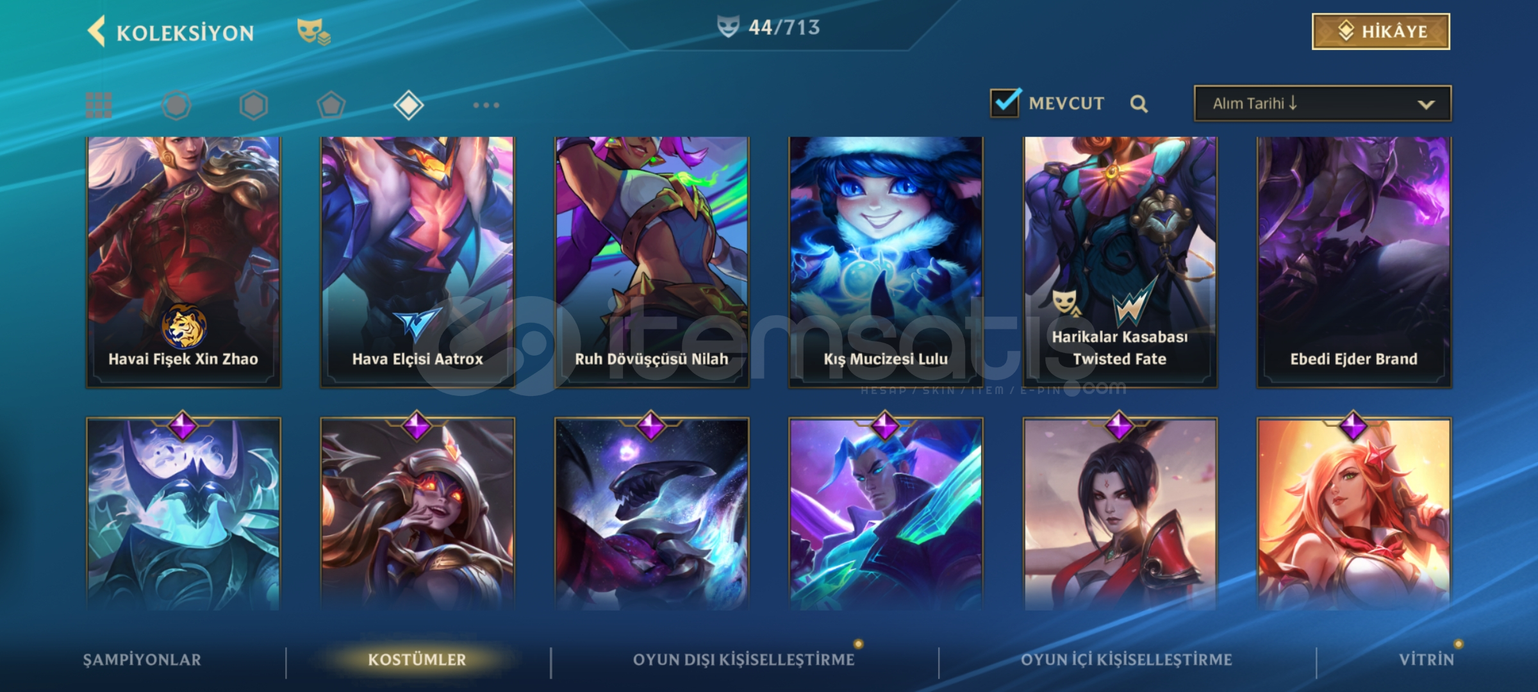Open the Oyun Dışı Kişiselleştirme tab
Viewport: 1538px width, 692px height.
[744, 659]
